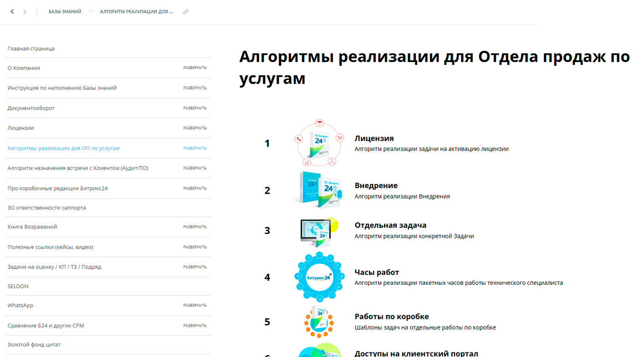Open Алгоритм назначения встречи с Клиентом
This screenshot has width=639, height=357.
(78, 168)
